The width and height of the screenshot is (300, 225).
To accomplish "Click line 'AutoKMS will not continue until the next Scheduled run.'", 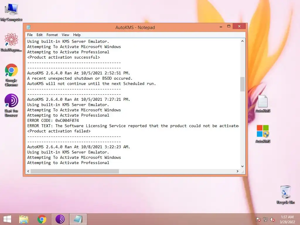I will (91, 83).
